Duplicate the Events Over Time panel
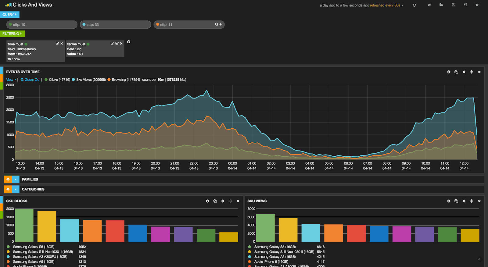The height and width of the screenshot is (267, 488). click(456, 72)
